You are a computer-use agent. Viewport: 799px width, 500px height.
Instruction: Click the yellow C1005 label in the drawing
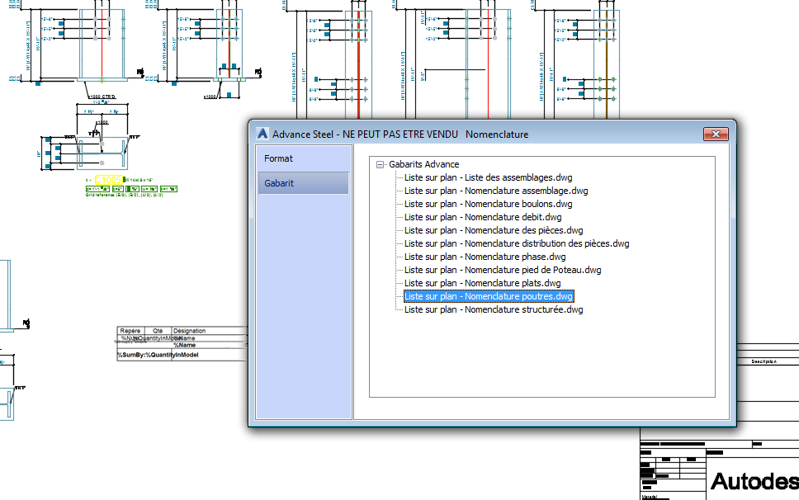click(108, 180)
